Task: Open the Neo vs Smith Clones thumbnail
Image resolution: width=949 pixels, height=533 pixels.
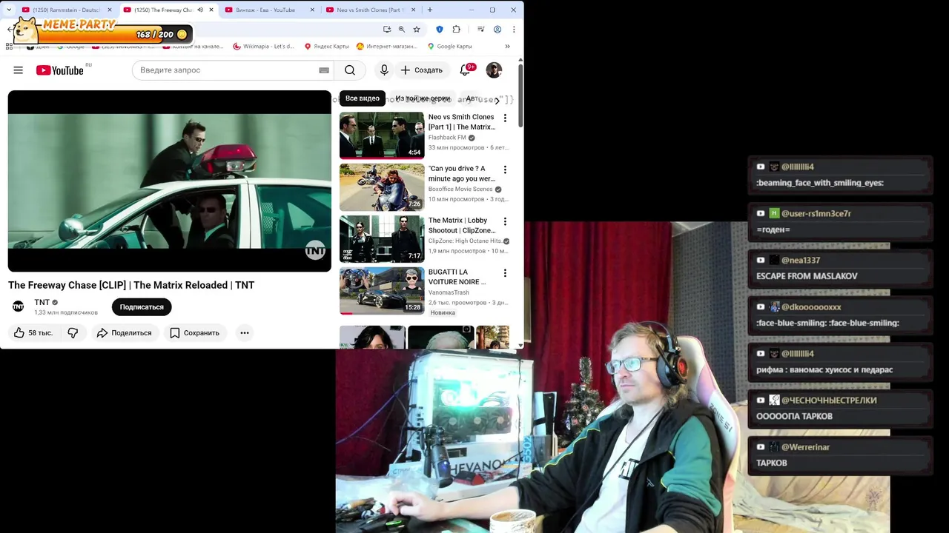Action: (x=382, y=135)
